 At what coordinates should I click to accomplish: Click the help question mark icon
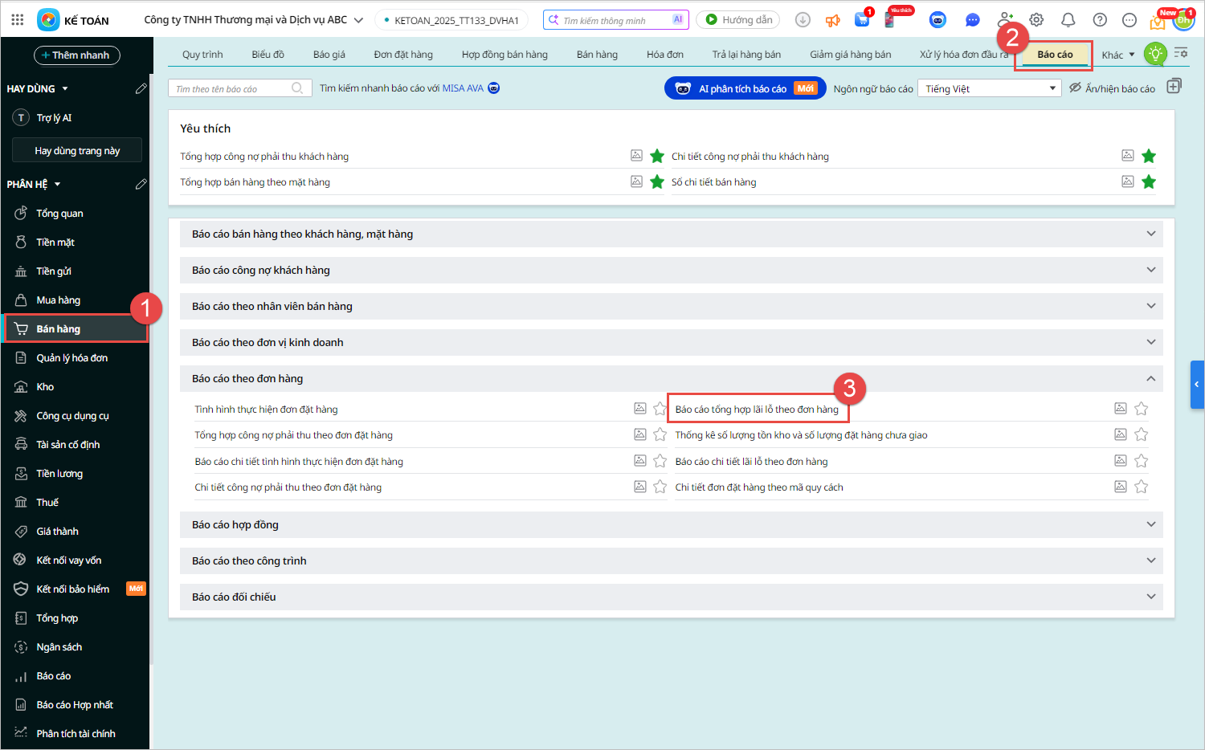tap(1100, 20)
